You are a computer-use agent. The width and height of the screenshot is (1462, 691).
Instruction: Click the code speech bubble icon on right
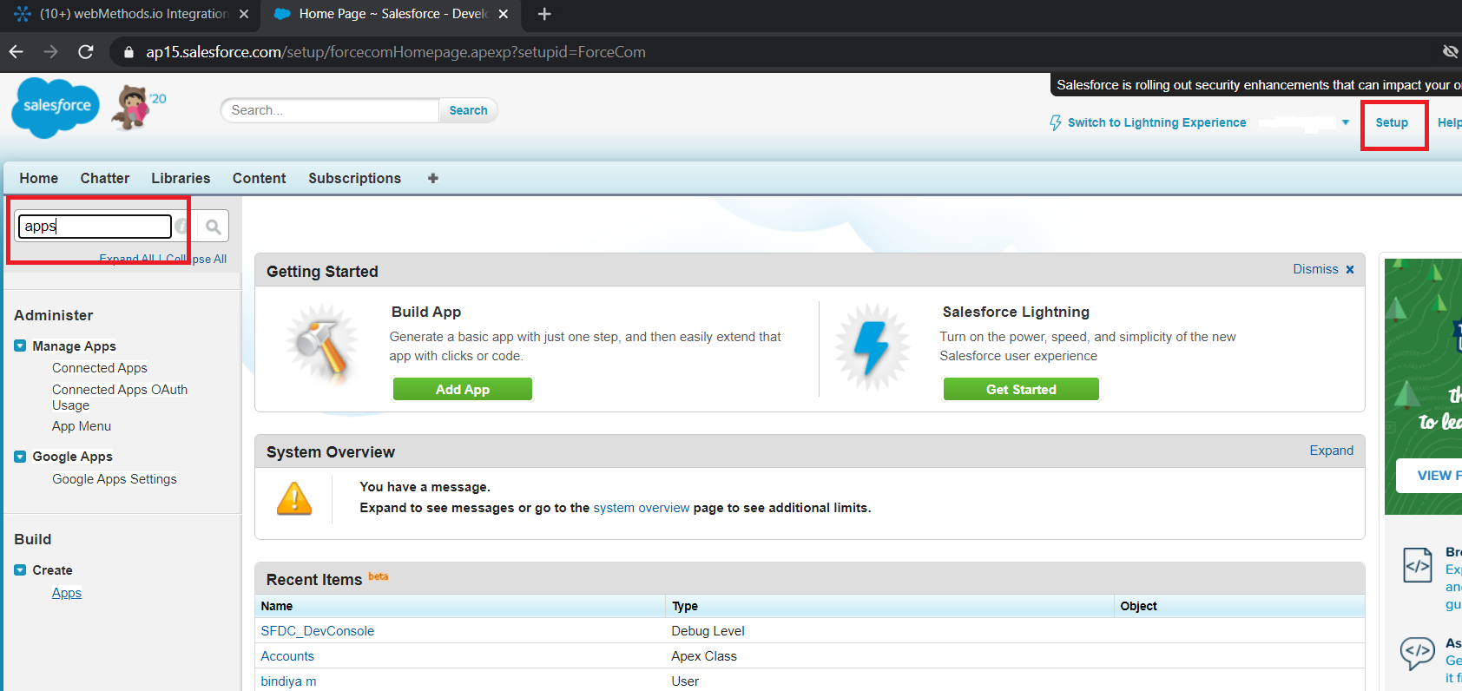click(x=1418, y=652)
